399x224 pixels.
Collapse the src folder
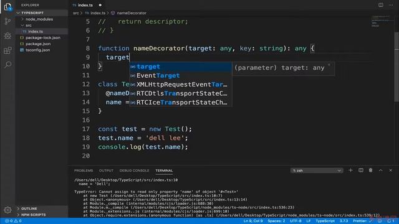click(41, 26)
